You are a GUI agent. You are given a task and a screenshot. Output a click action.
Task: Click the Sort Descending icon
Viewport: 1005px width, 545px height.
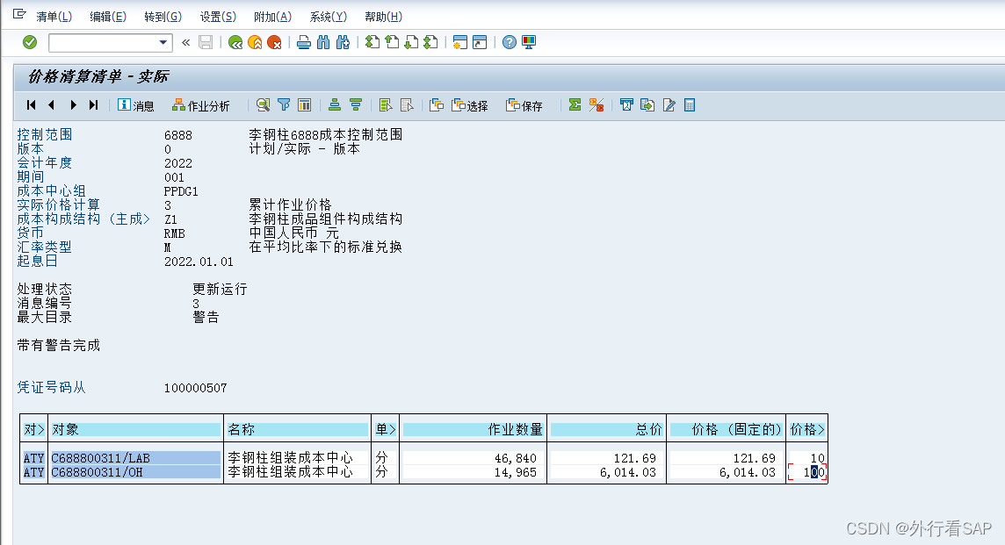click(356, 105)
